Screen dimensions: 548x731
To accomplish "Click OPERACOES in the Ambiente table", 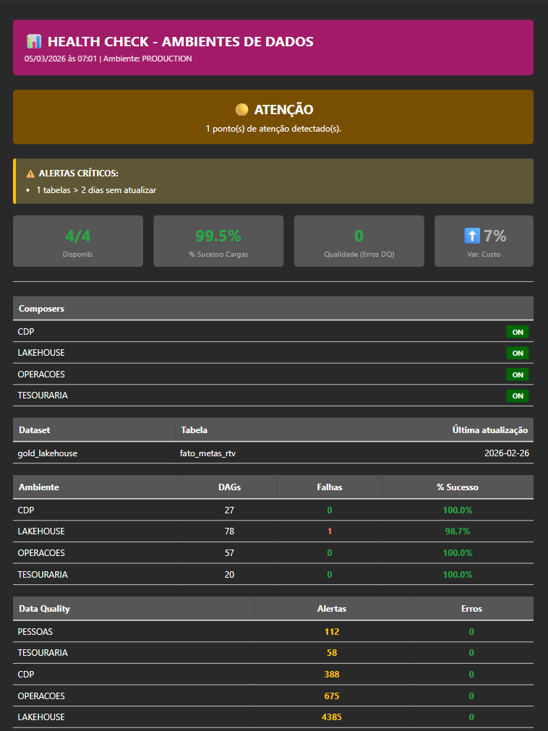I will click(41, 553).
